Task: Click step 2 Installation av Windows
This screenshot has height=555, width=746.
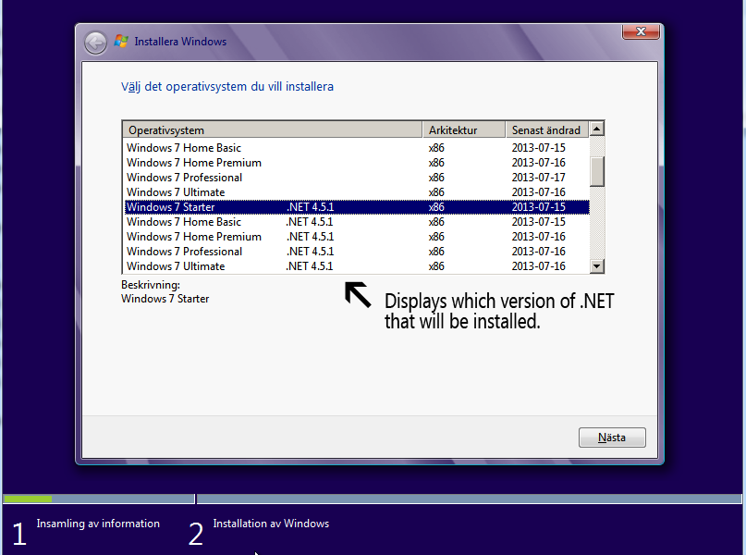Action: pos(271,524)
